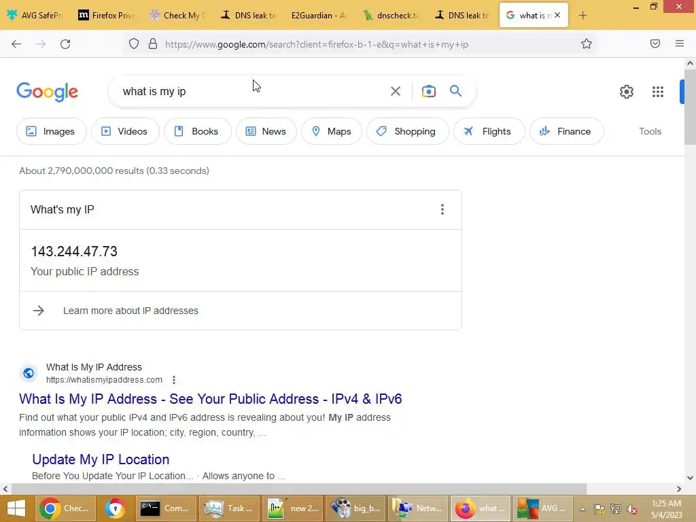The width and height of the screenshot is (696, 522).
Task: Open the Firefox hamburger menu
Action: [x=680, y=43]
